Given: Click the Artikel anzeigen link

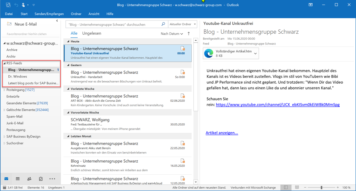Looking at the screenshot, I should click(222, 133).
